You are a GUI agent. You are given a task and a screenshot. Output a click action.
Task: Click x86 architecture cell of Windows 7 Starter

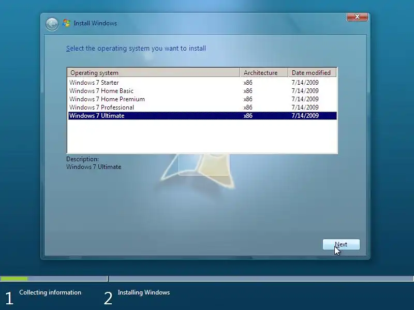coord(248,83)
